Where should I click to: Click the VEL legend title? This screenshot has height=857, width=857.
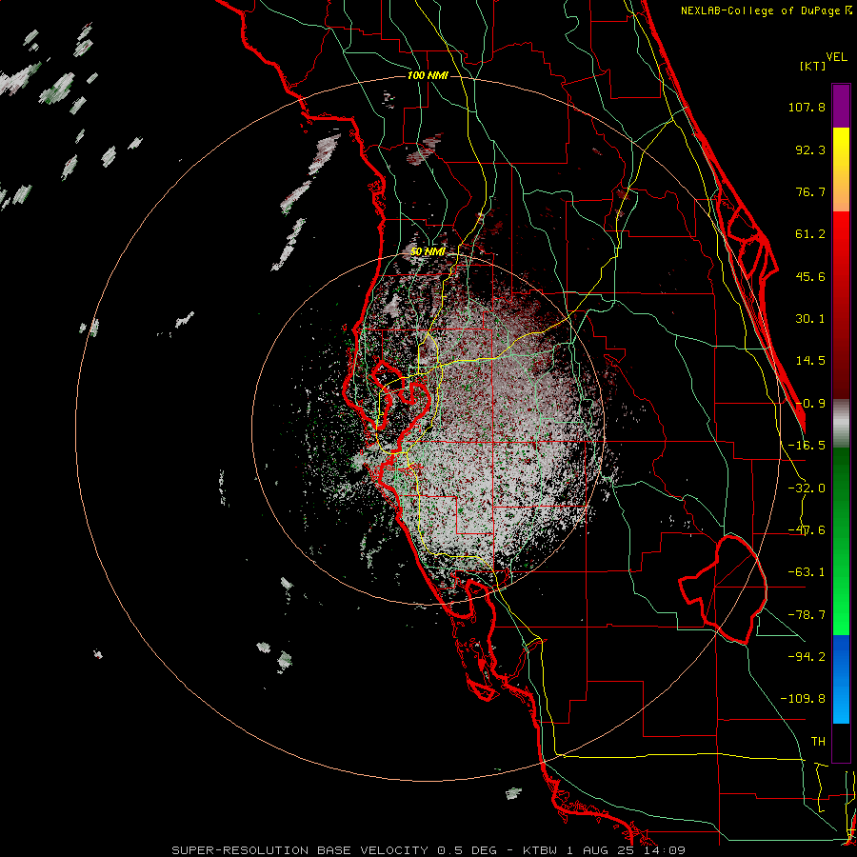836,57
